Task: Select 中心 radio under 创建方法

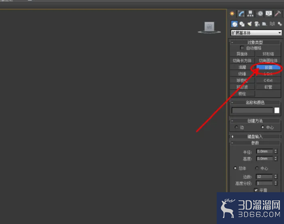Action: (x=262, y=127)
